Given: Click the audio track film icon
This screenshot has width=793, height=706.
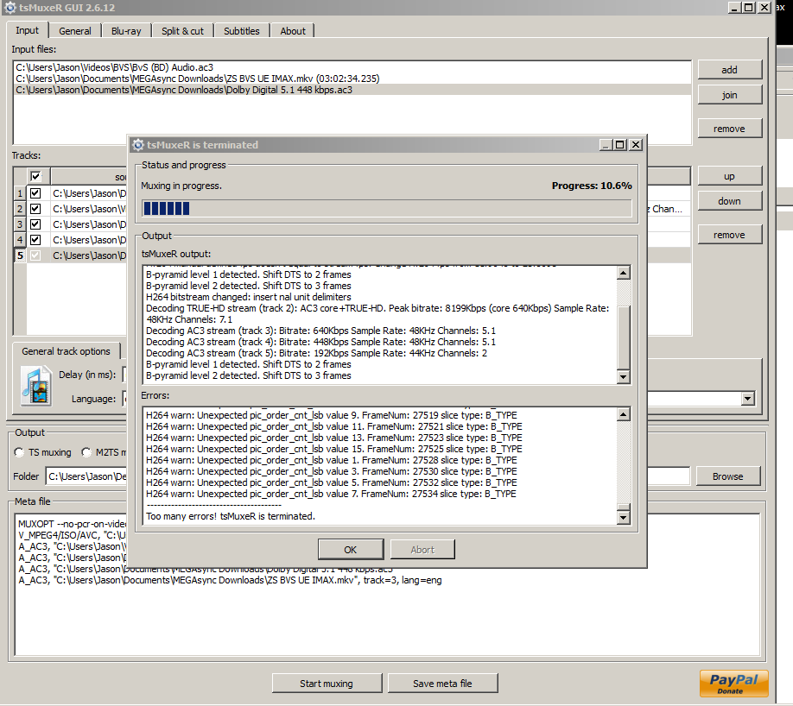Looking at the screenshot, I should point(36,386).
